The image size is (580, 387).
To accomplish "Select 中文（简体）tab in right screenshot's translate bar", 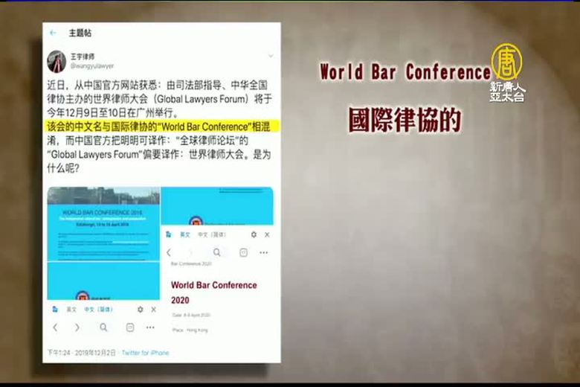I will 212,234.
